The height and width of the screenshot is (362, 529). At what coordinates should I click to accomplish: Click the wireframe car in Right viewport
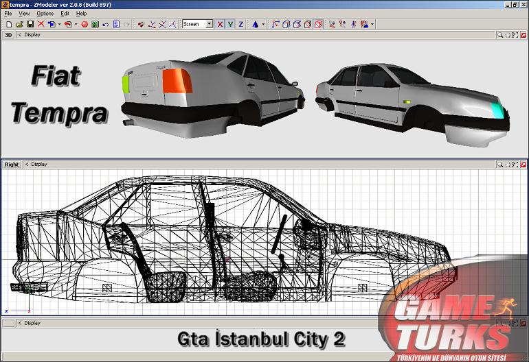pyautogui.click(x=234, y=239)
